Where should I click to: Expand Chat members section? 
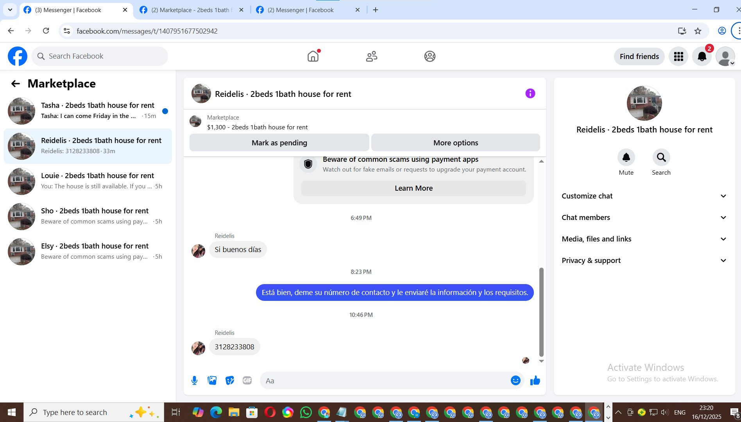pos(644,218)
